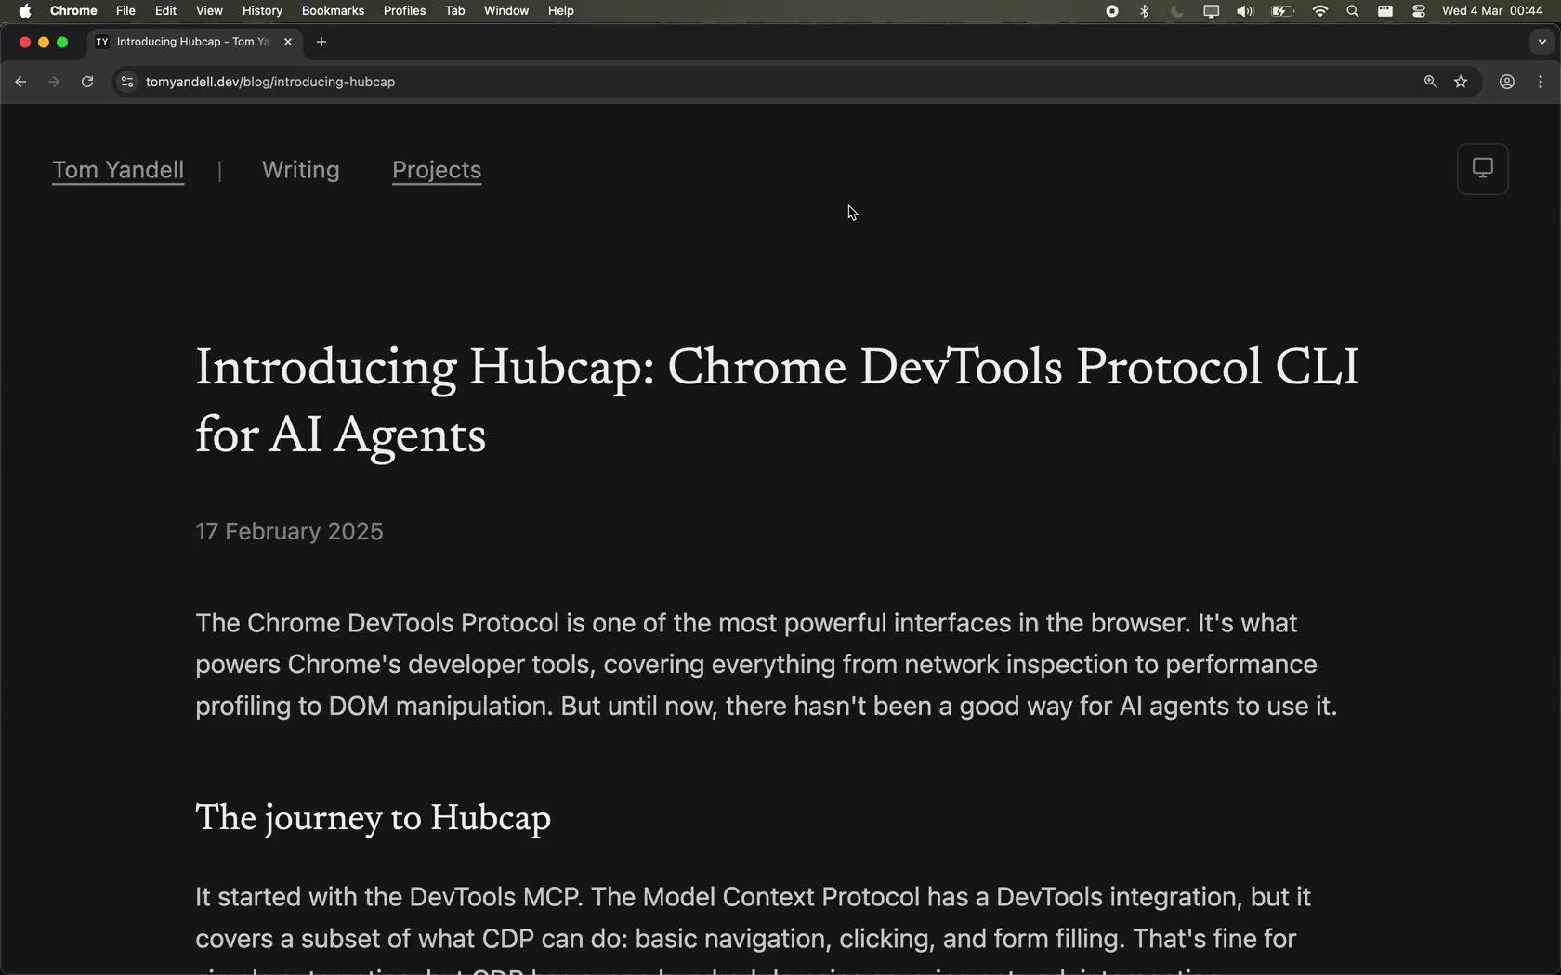Bookmark this page with the star icon
1561x975 pixels.
pyautogui.click(x=1461, y=82)
